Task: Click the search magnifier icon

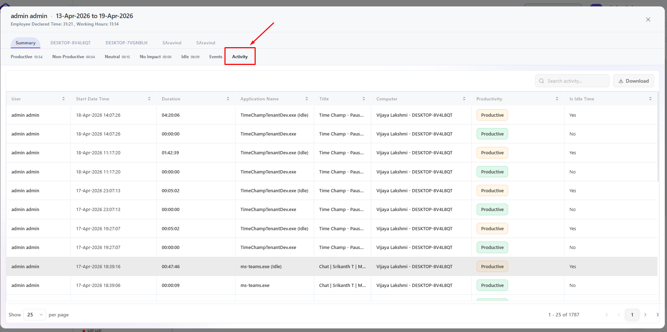Action: pyautogui.click(x=541, y=81)
